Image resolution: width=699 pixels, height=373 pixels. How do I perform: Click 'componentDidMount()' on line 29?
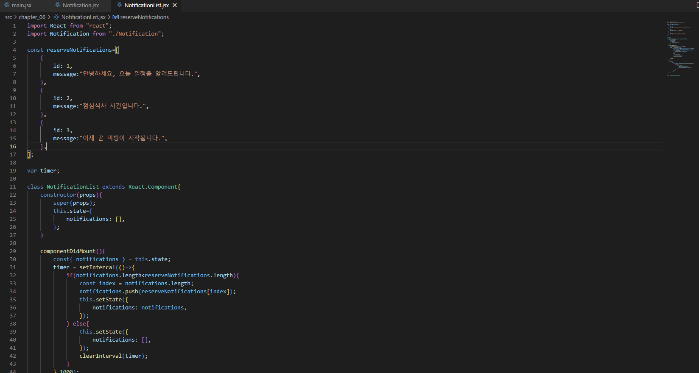tap(71, 251)
